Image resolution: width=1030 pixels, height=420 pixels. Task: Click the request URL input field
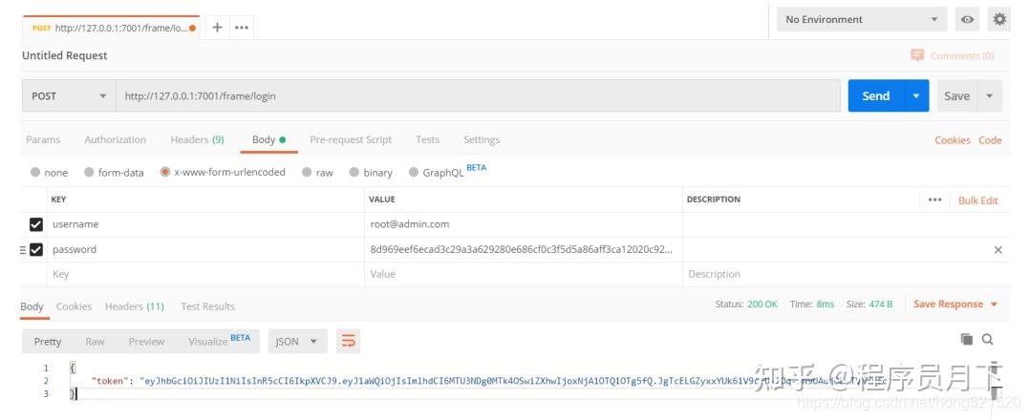[x=478, y=95]
